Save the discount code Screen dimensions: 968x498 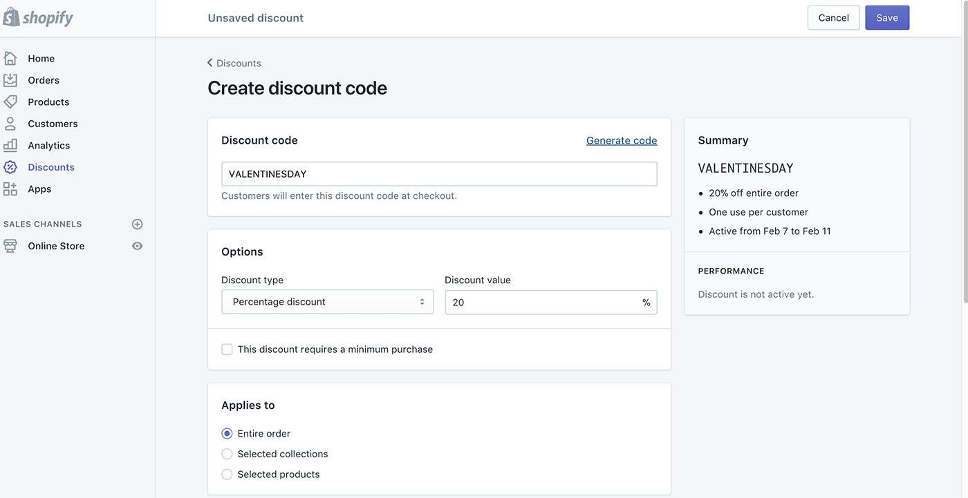(x=887, y=18)
